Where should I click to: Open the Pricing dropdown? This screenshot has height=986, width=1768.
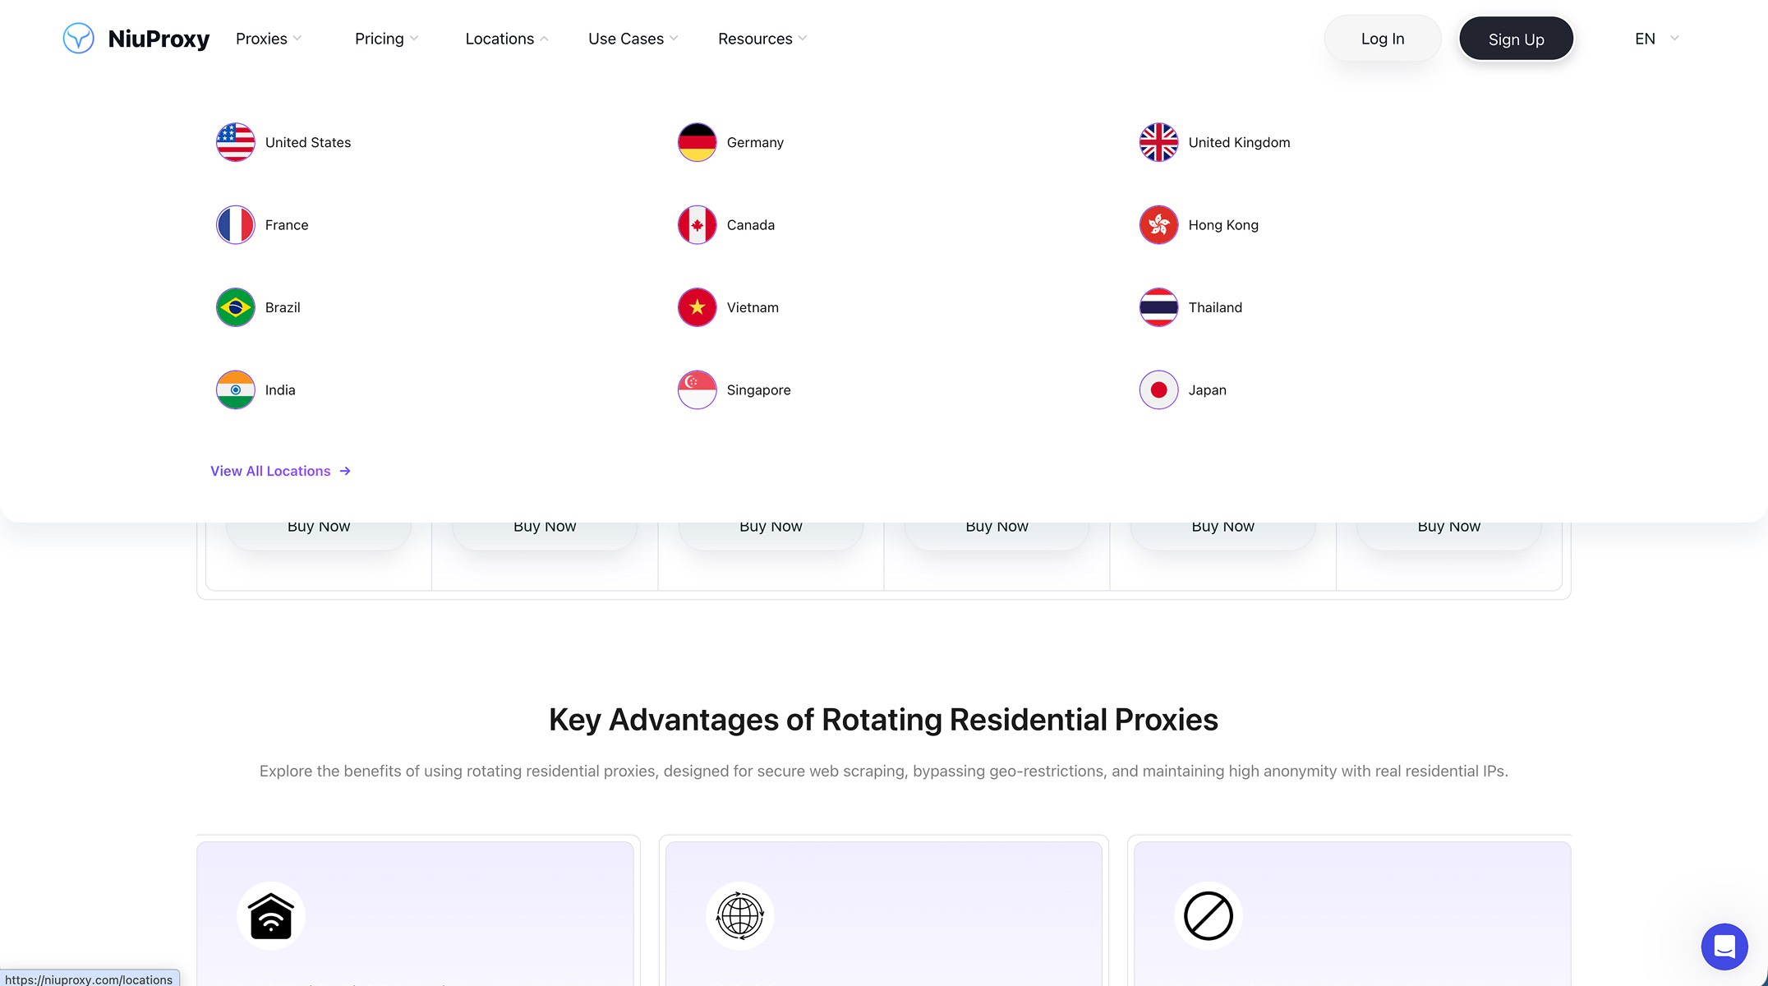tap(387, 39)
